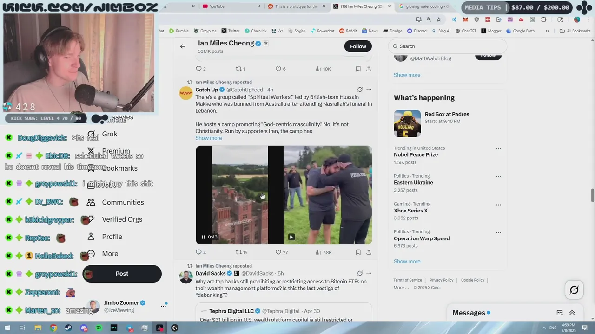Viewport: 595px width, 334px height.
Task: Play the second video of men hugging
Action: tap(291, 237)
